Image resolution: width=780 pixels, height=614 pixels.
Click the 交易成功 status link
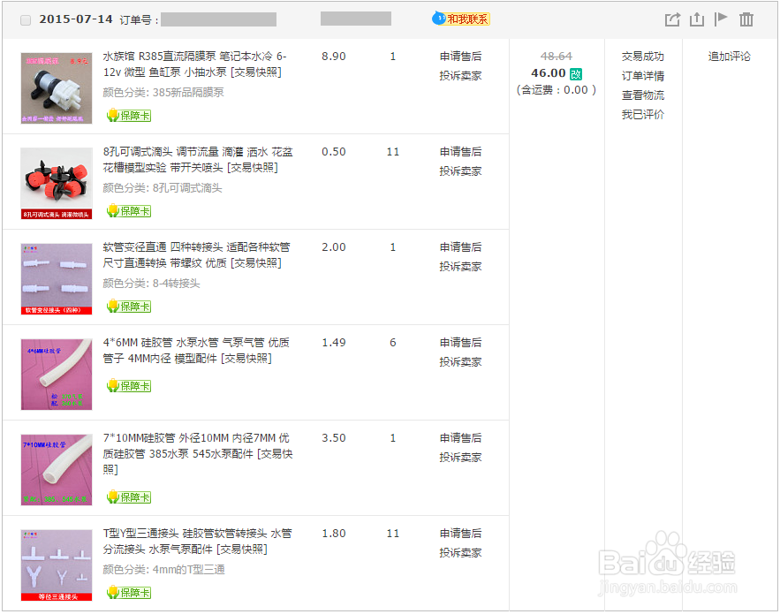643,57
